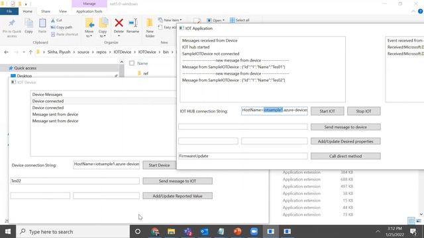Click Call direct method button
Screen dimensions: 424x238
(346, 156)
